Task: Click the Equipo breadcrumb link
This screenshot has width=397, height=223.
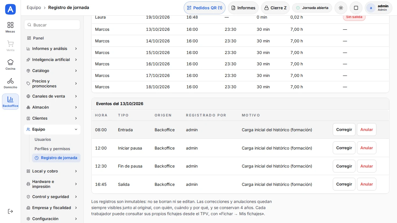Action: (x=34, y=8)
